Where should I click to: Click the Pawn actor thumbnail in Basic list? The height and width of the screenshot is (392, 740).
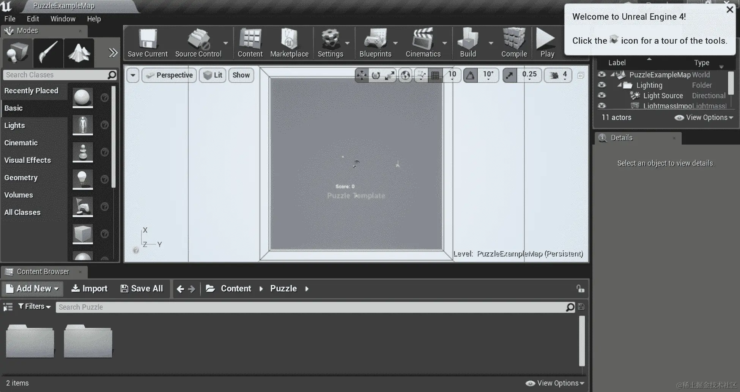coord(83,152)
